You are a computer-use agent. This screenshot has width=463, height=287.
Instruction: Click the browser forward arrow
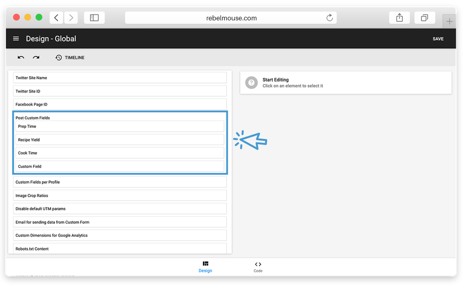[71, 18]
